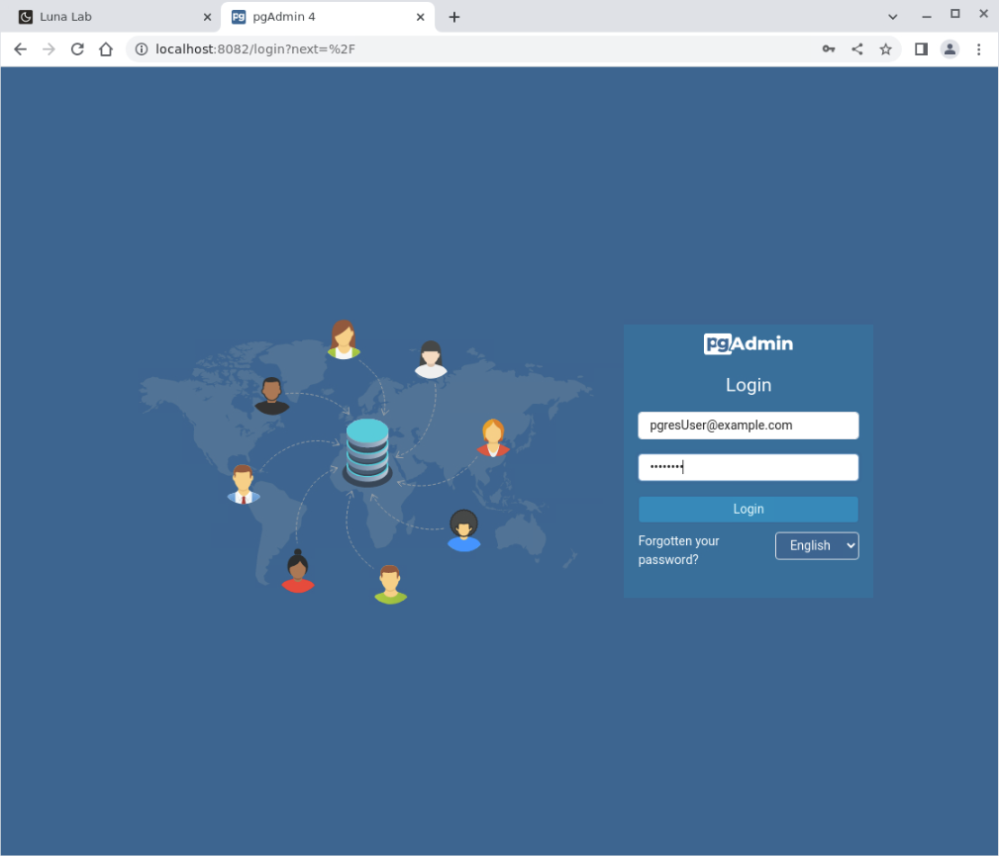Click the Login button
Image resolution: width=999 pixels, height=856 pixels.
tap(748, 509)
